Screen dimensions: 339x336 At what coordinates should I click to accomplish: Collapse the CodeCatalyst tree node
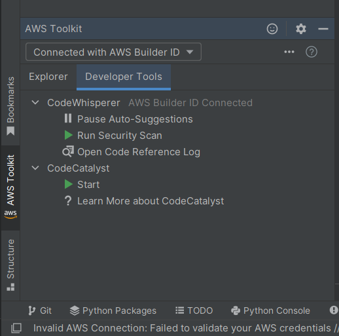coord(35,168)
